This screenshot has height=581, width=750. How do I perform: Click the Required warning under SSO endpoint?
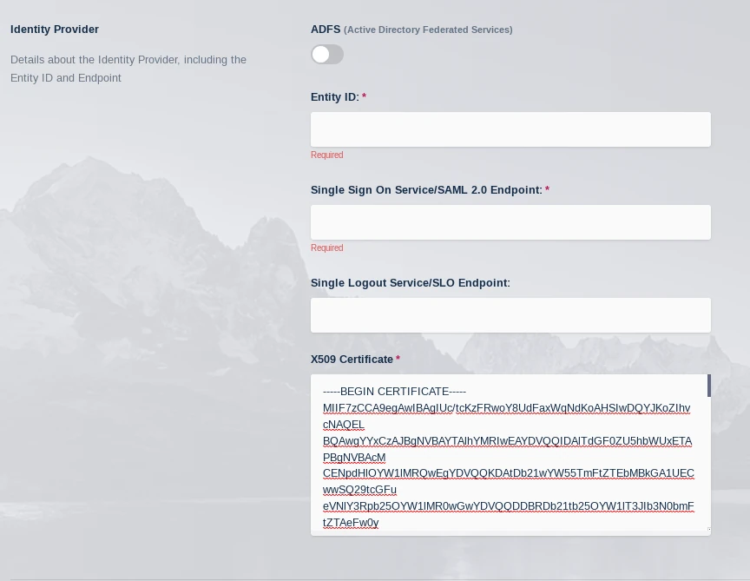click(x=327, y=248)
